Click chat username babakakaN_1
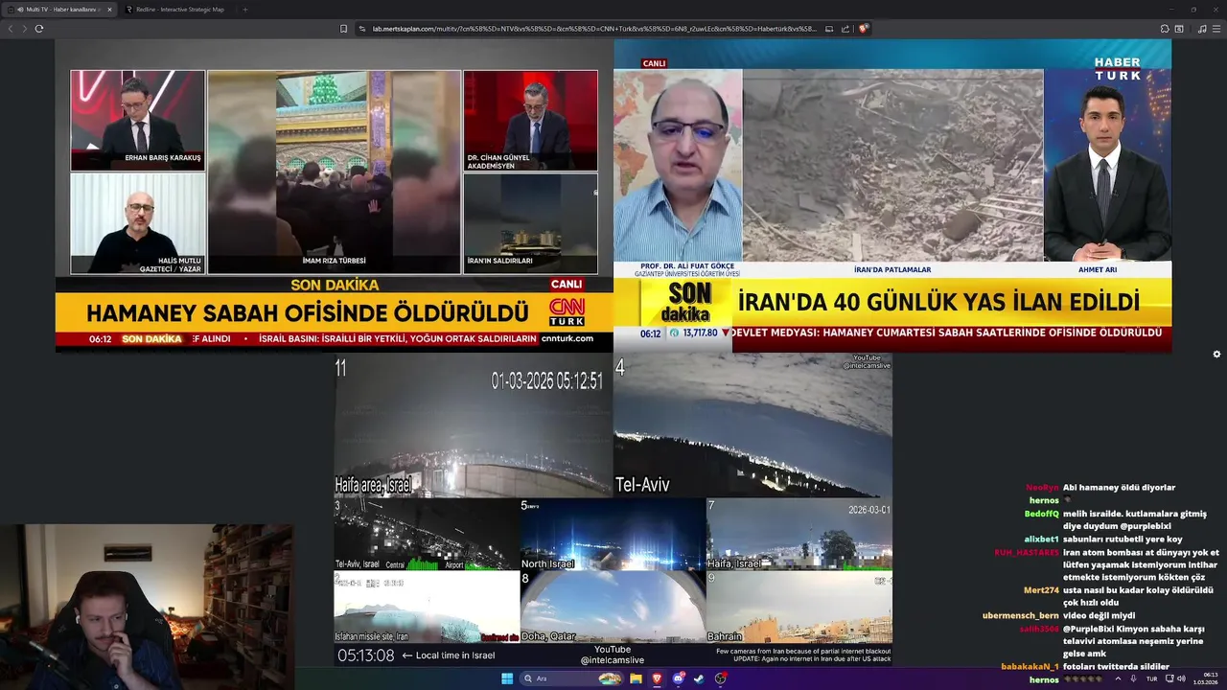 [x=1030, y=667]
